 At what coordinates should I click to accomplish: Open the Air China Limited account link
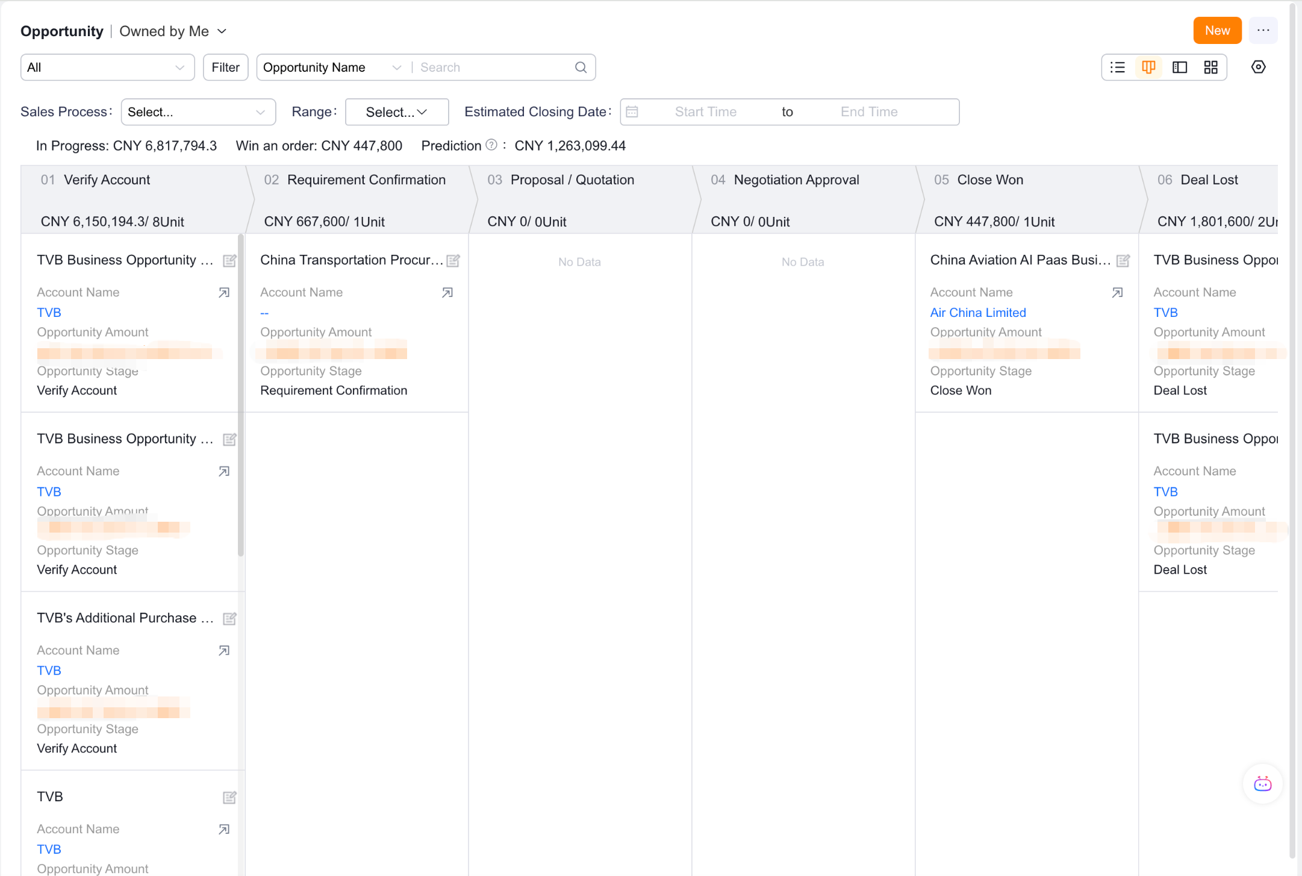click(x=978, y=313)
